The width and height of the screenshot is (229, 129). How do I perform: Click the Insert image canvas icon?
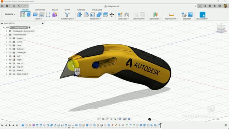click(x=190, y=15)
